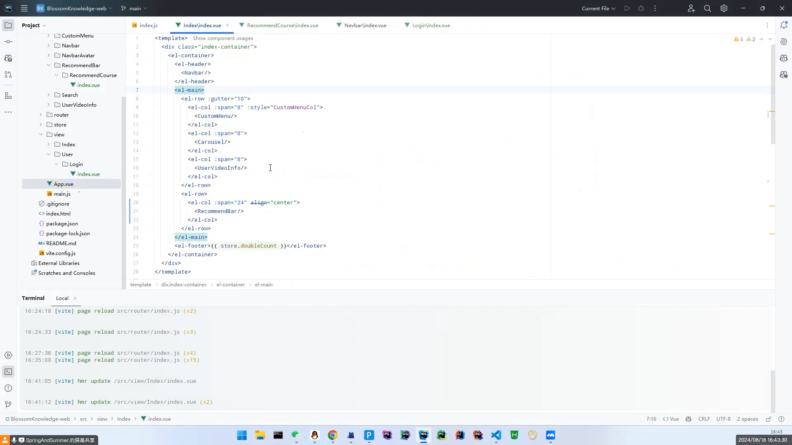
Task: Click div.index-container in editor breadcrumb
Action: pos(184,285)
